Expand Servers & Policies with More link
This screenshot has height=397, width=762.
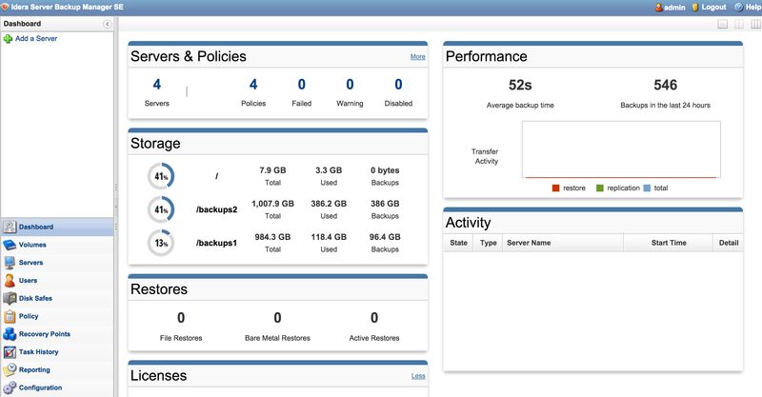pos(417,57)
